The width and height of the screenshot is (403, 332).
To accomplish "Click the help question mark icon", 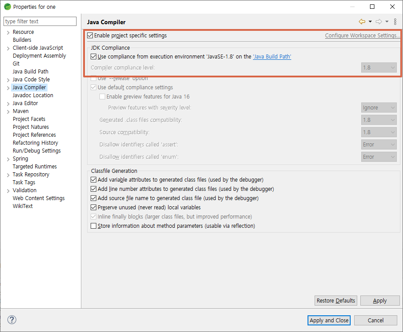I will 12,320.
